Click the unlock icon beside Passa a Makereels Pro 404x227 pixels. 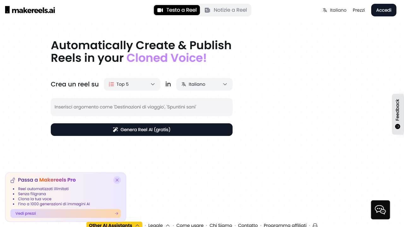(13, 180)
